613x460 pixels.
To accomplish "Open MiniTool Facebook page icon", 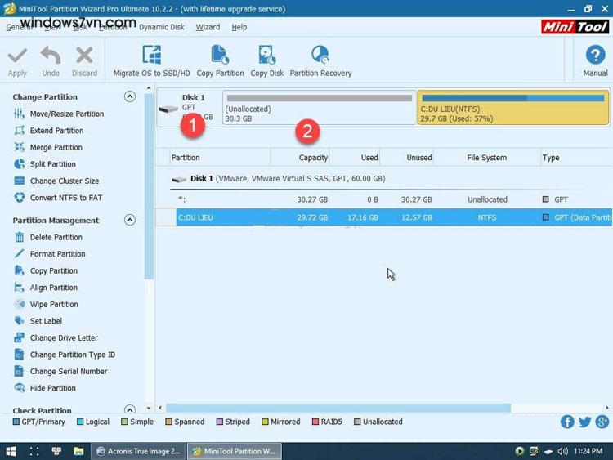I will point(567,422).
